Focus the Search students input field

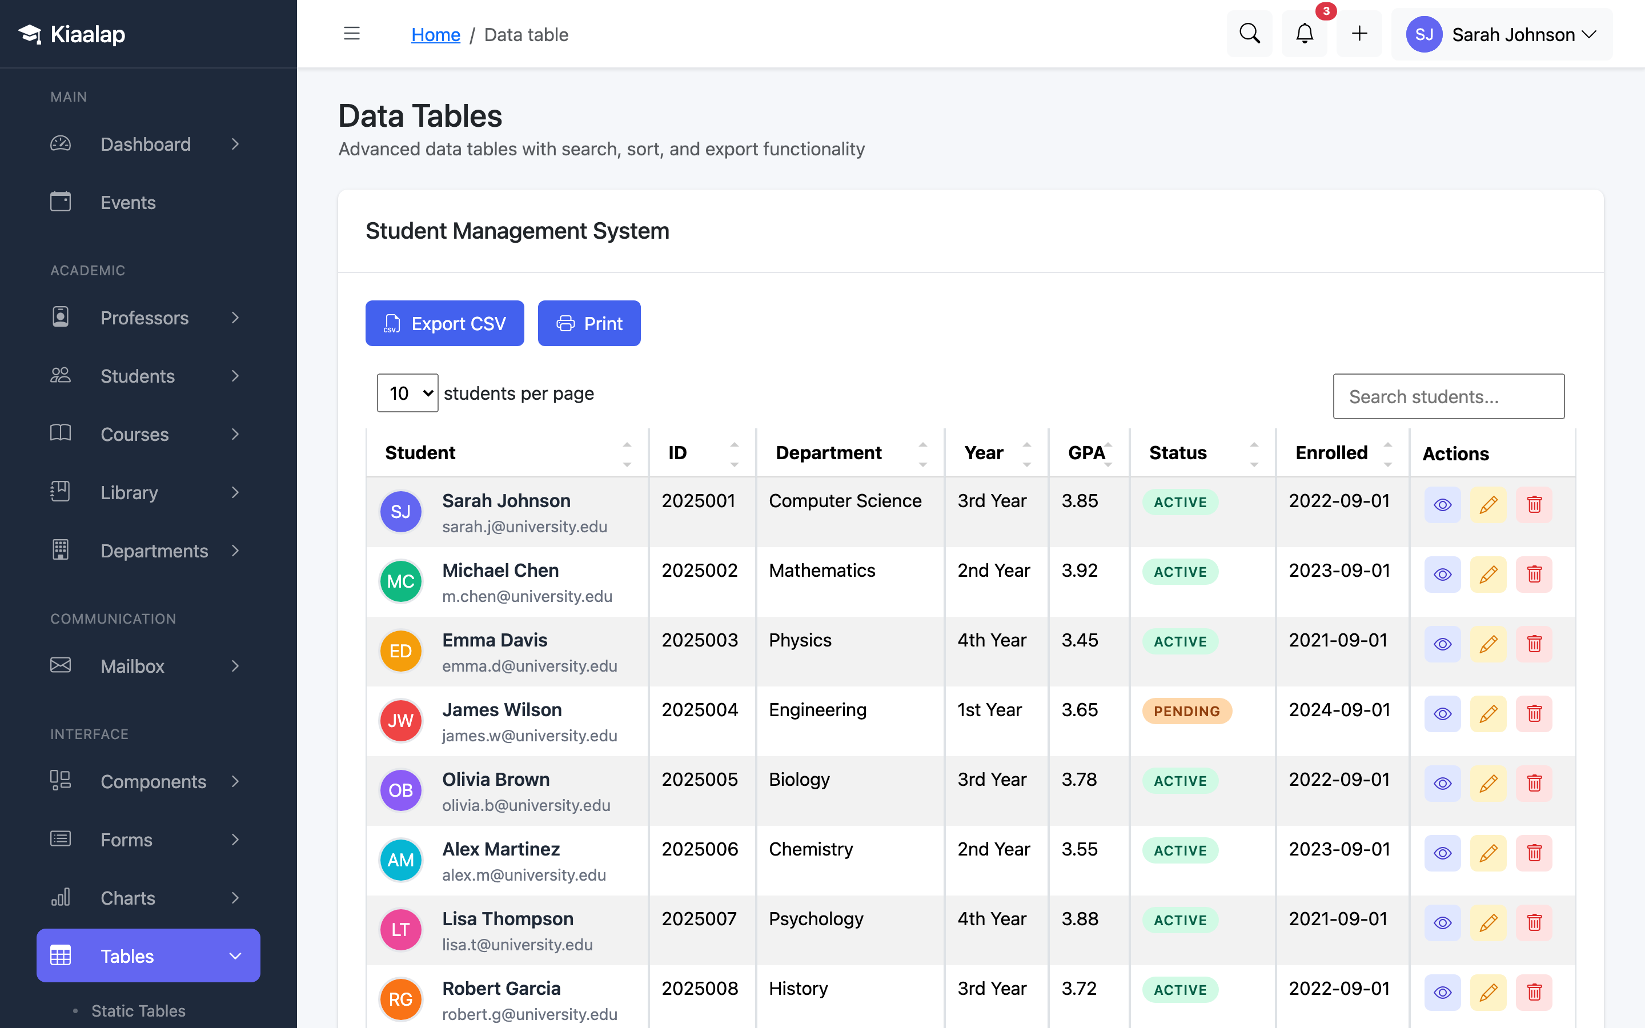[x=1449, y=396]
